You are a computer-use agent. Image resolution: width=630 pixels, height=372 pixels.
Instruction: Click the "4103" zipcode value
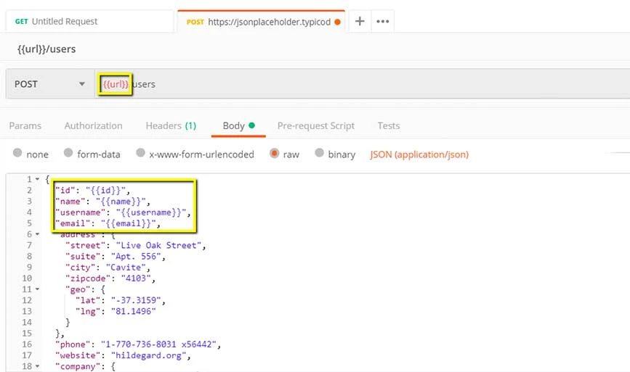click(136, 278)
